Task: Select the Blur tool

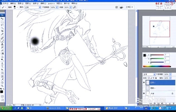Action: (x=2, y=57)
